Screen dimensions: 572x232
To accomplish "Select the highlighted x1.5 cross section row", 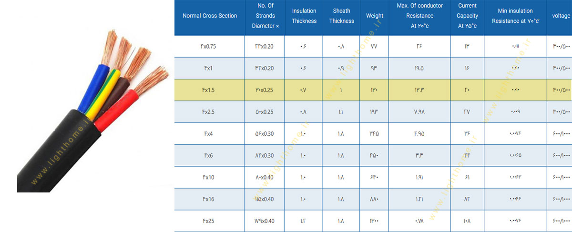I will (210, 90).
